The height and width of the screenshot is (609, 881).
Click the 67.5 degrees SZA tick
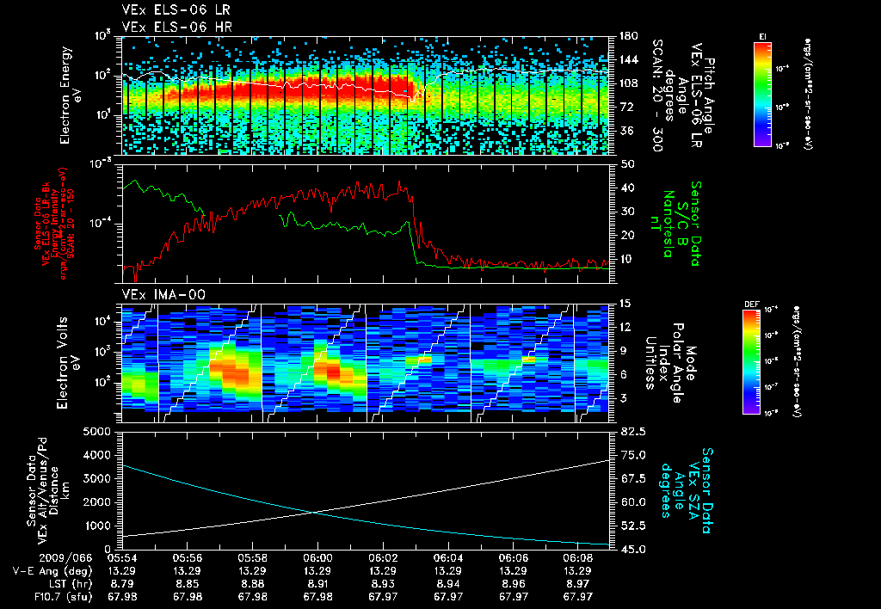click(633, 478)
